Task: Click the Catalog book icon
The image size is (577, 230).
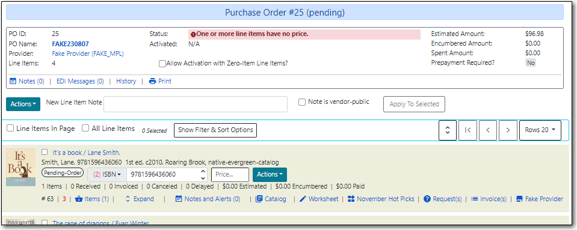Action: 259,199
